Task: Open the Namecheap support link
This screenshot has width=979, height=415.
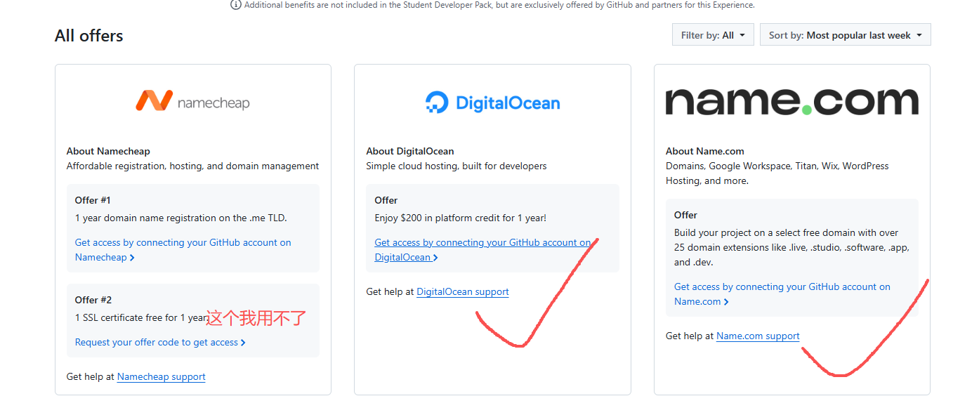Action: point(162,377)
